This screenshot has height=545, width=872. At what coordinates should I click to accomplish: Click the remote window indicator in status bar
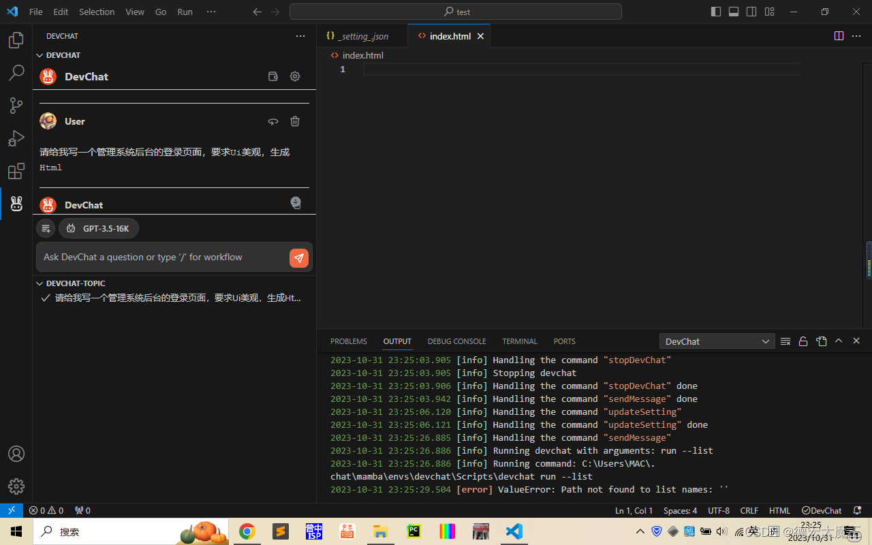pyautogui.click(x=12, y=510)
